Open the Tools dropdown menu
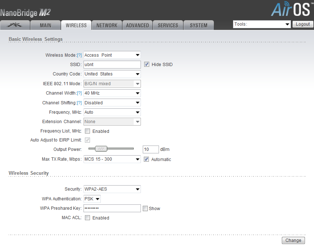Viewport: 314px width, 248px height. 262,24
